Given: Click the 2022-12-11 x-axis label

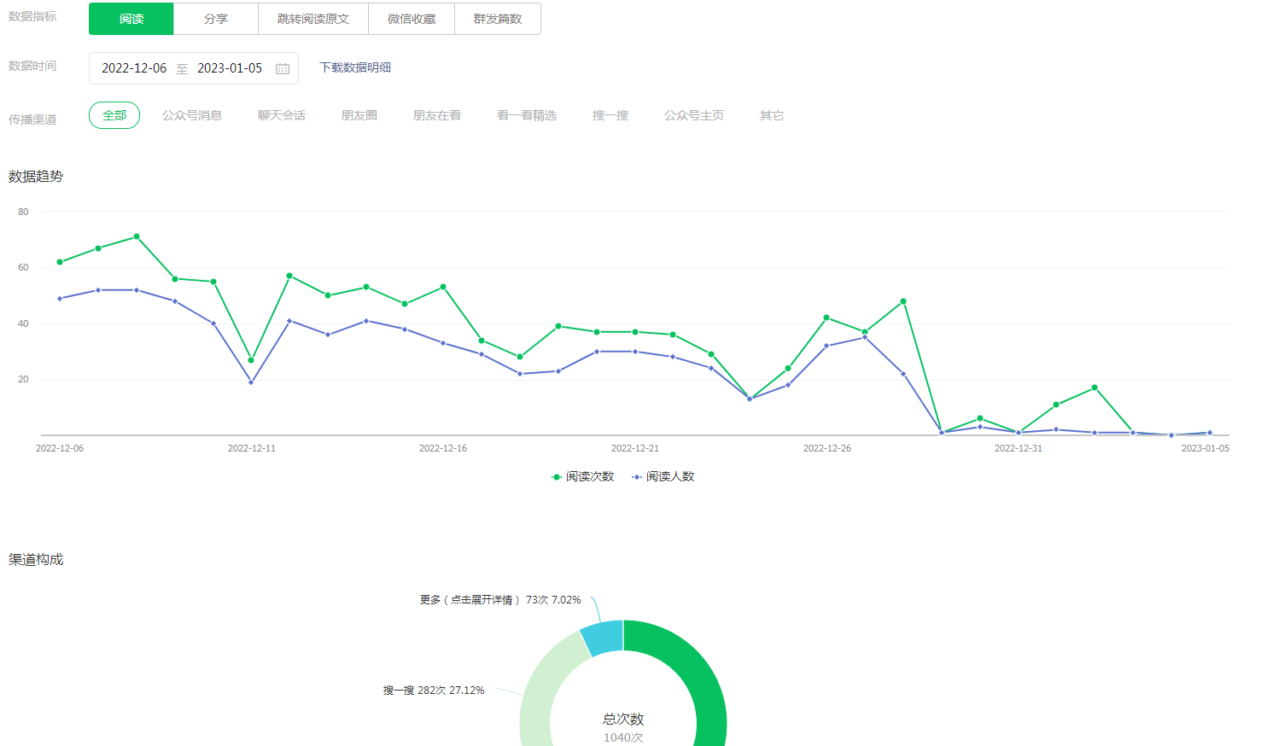Looking at the screenshot, I should click(x=252, y=448).
